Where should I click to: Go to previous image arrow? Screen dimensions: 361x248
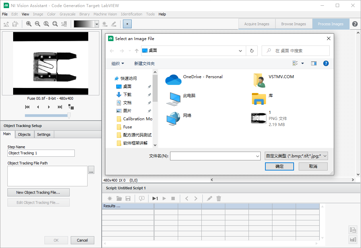(x=38, y=107)
